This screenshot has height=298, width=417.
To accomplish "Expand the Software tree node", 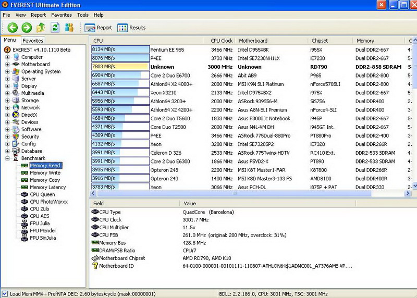I will 7,129.
